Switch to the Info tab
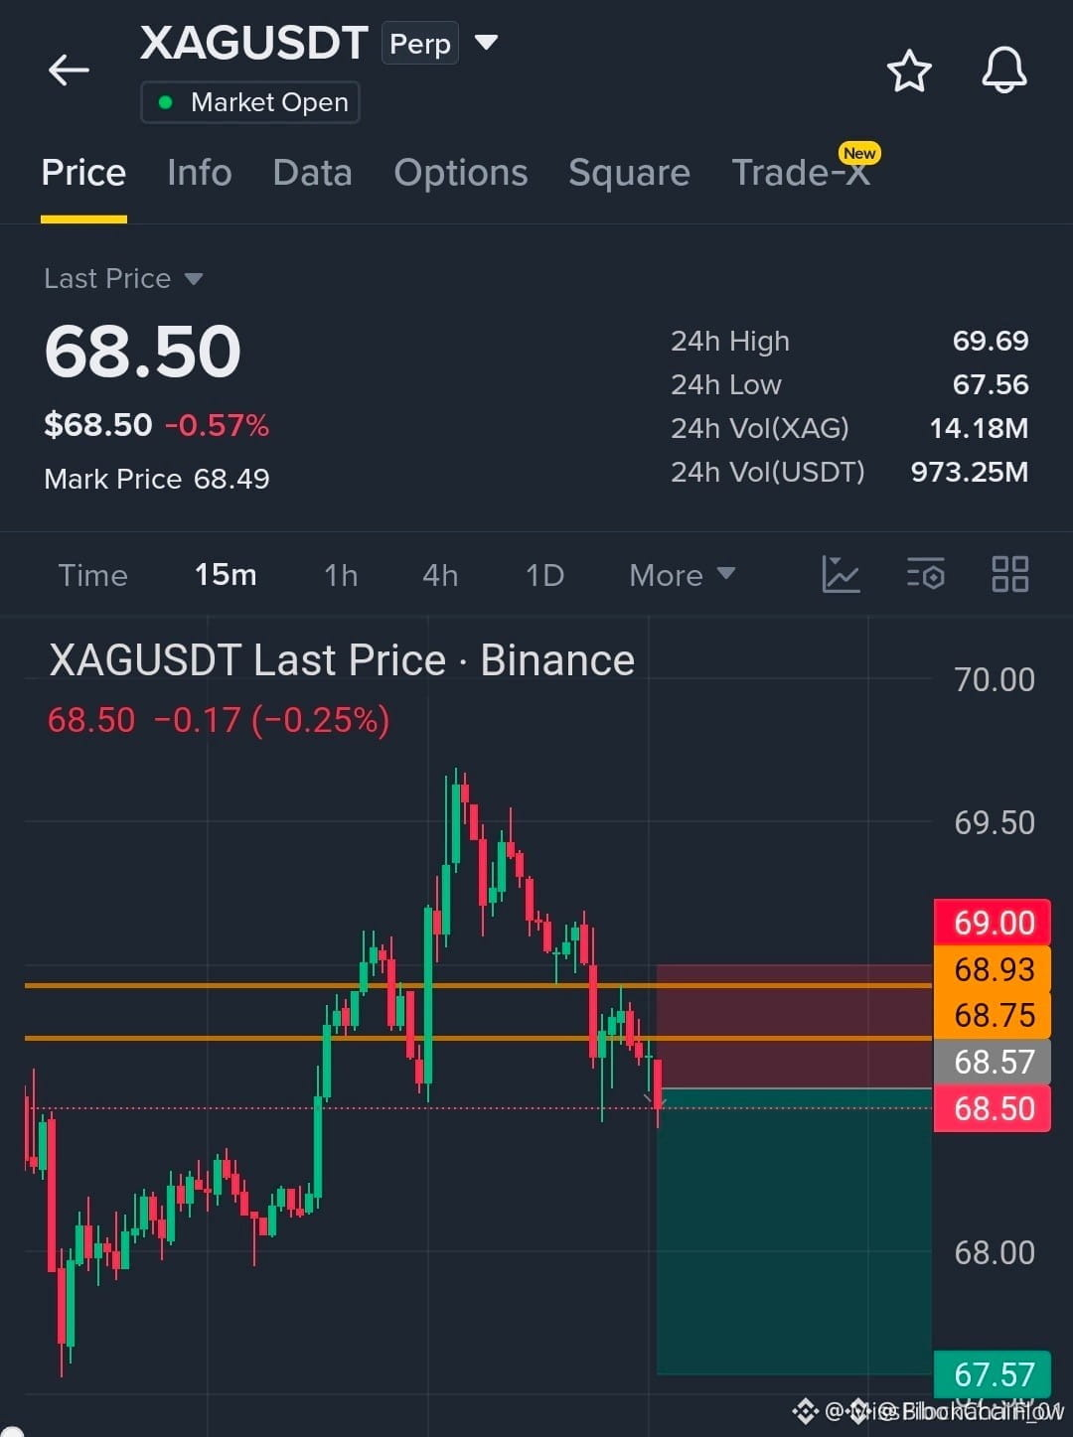 coord(200,173)
